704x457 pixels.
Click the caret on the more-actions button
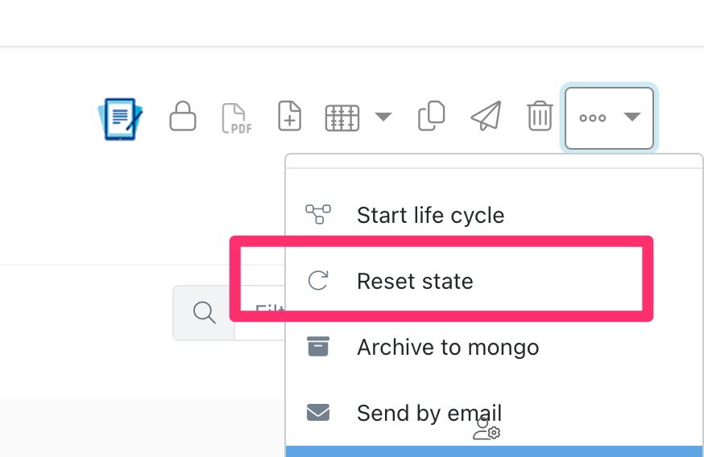pyautogui.click(x=632, y=117)
